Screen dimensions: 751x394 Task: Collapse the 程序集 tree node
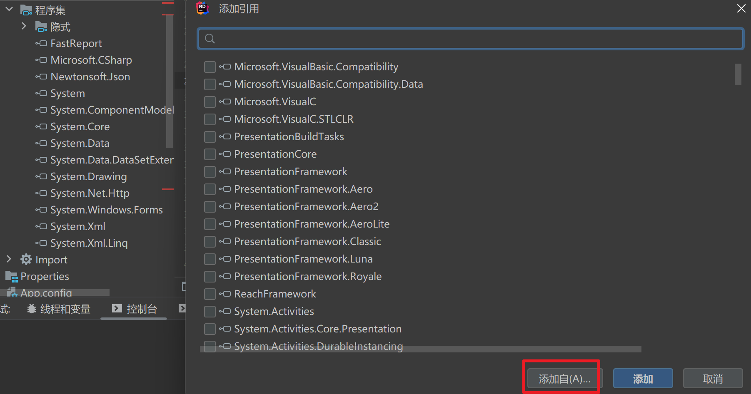tap(9, 9)
